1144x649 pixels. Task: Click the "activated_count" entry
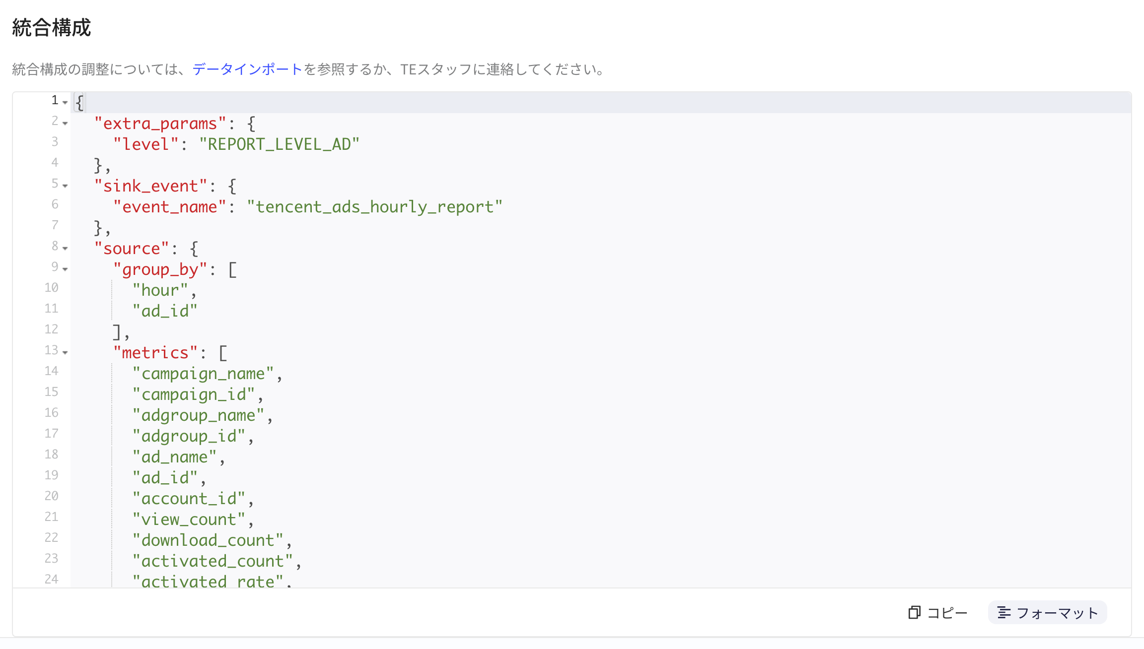tap(213, 561)
